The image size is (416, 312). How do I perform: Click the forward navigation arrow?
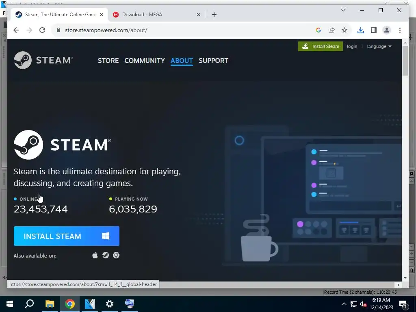click(29, 30)
